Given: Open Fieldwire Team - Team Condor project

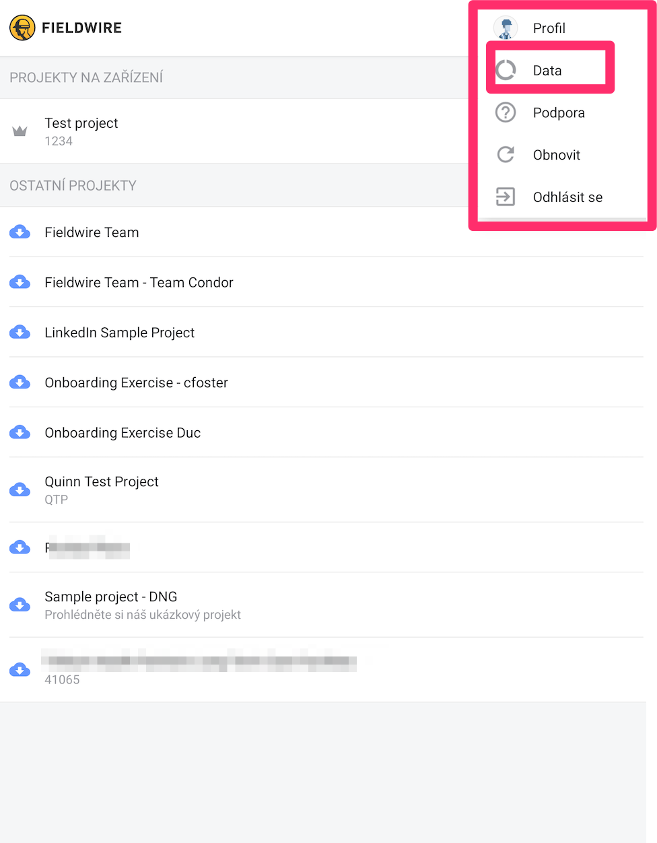Looking at the screenshot, I should (139, 283).
